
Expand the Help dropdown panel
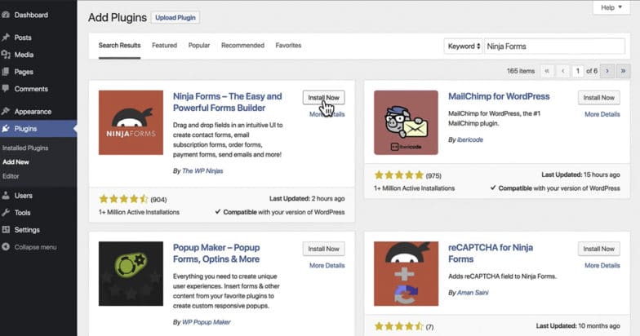point(611,7)
